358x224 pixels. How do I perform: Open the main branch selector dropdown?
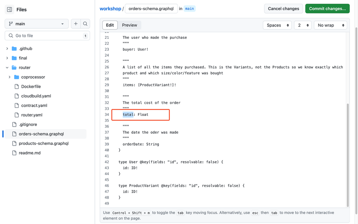(37, 24)
